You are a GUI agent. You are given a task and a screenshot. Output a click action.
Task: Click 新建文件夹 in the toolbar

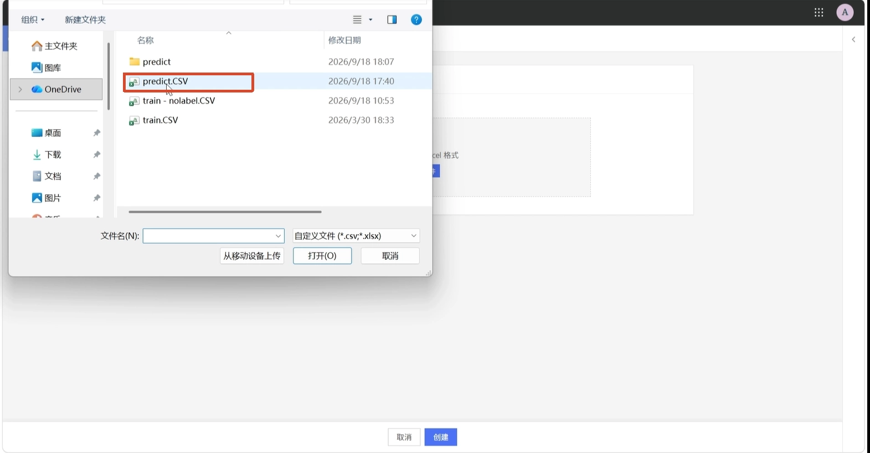point(85,20)
